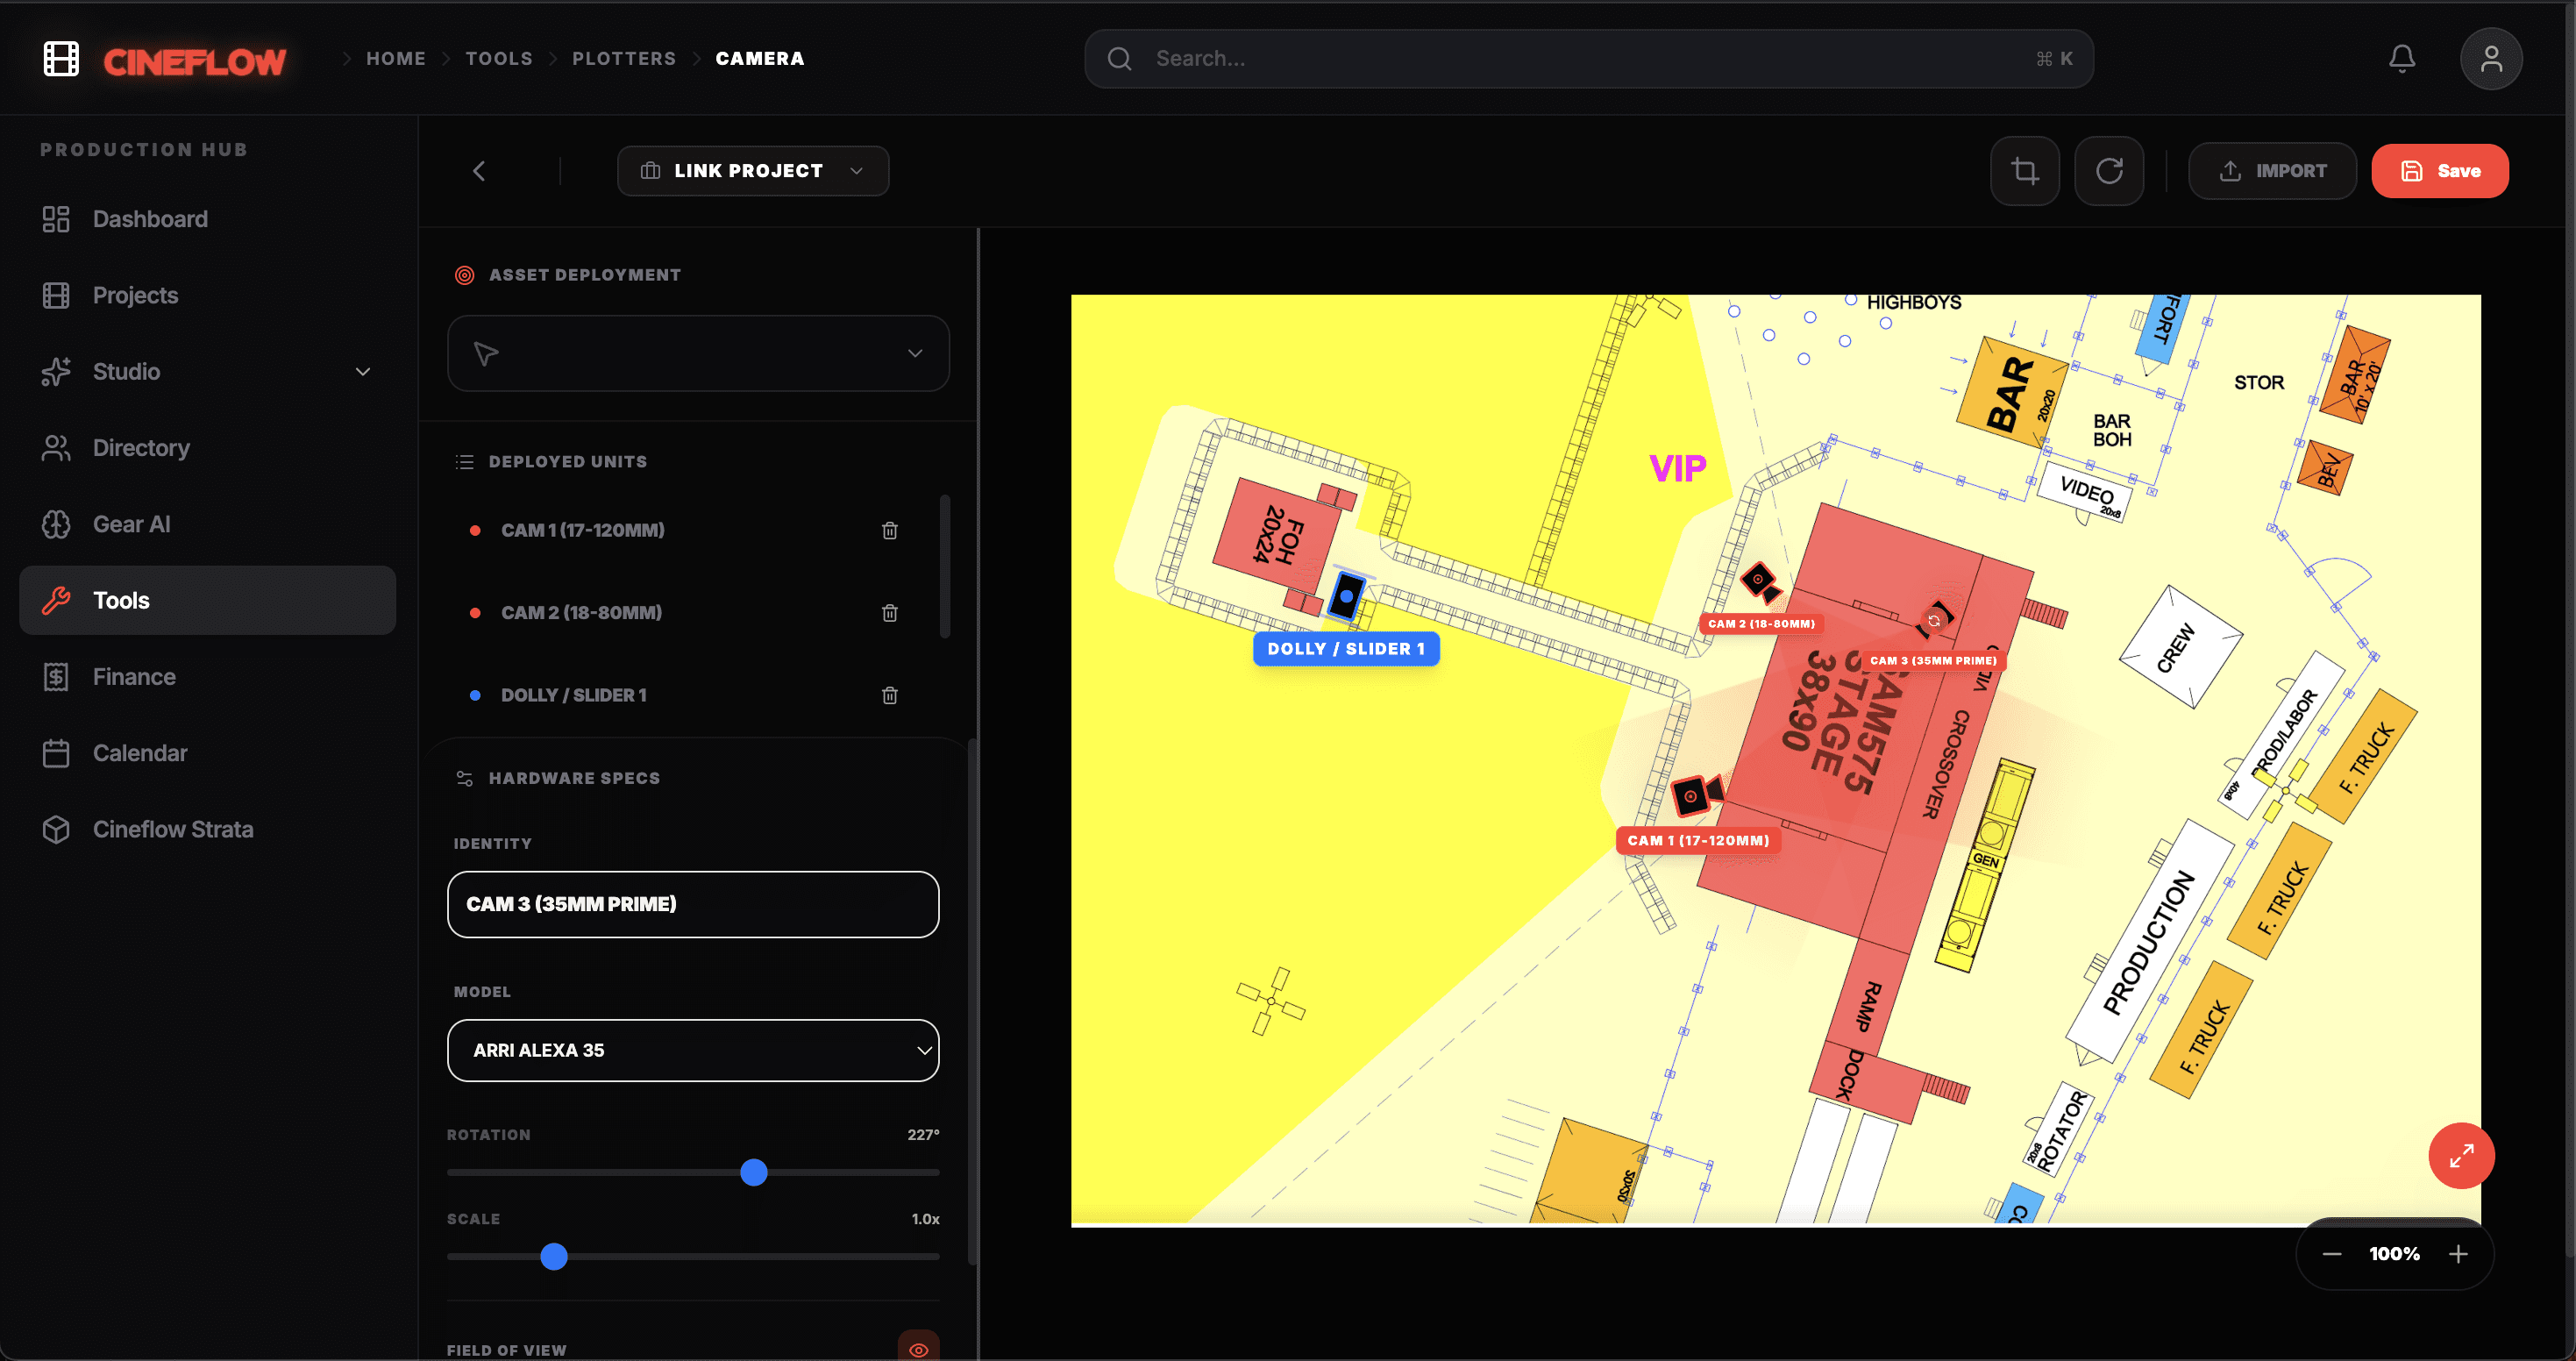Click the Save button
The height and width of the screenshot is (1361, 2576).
tap(2438, 171)
